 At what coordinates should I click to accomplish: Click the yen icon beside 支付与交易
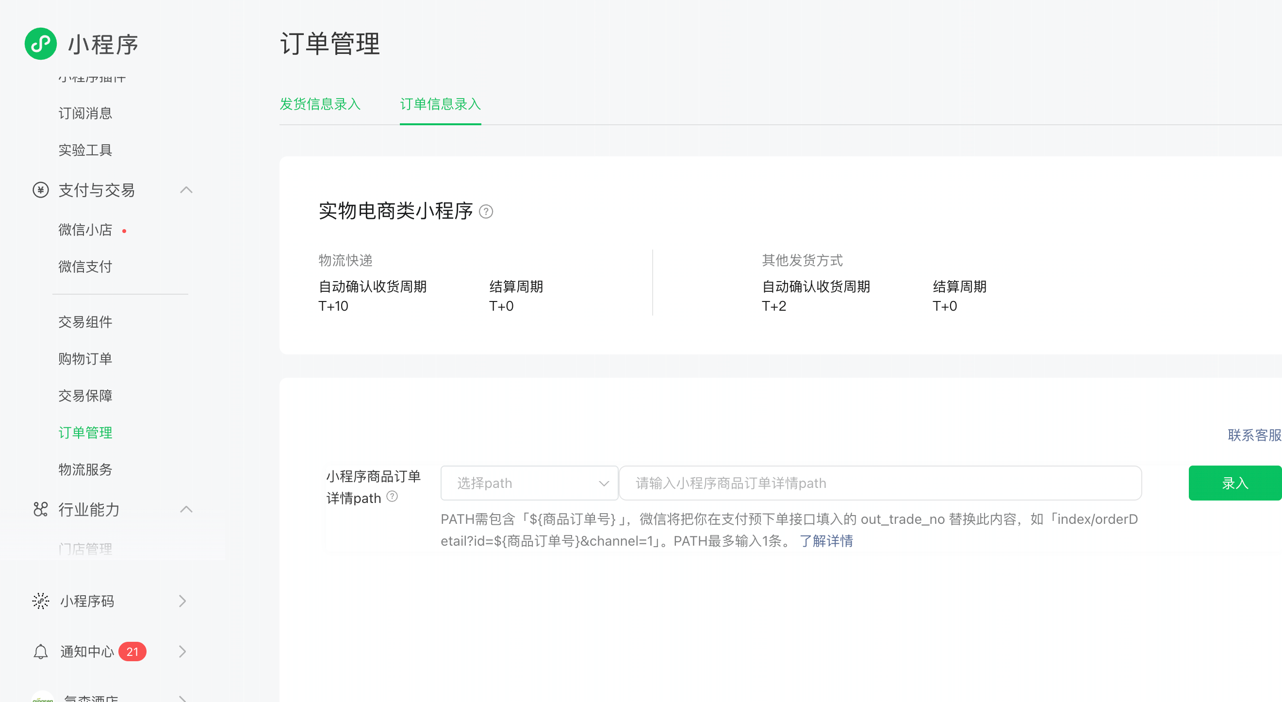40,190
